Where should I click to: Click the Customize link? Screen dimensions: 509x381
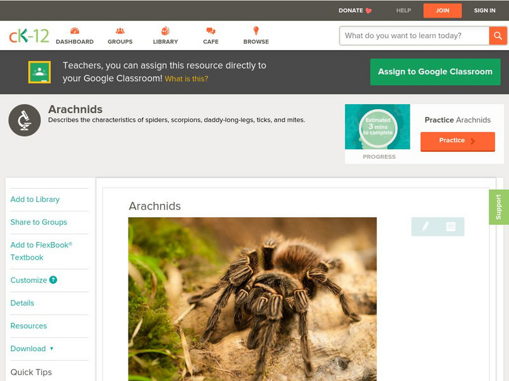(x=29, y=280)
